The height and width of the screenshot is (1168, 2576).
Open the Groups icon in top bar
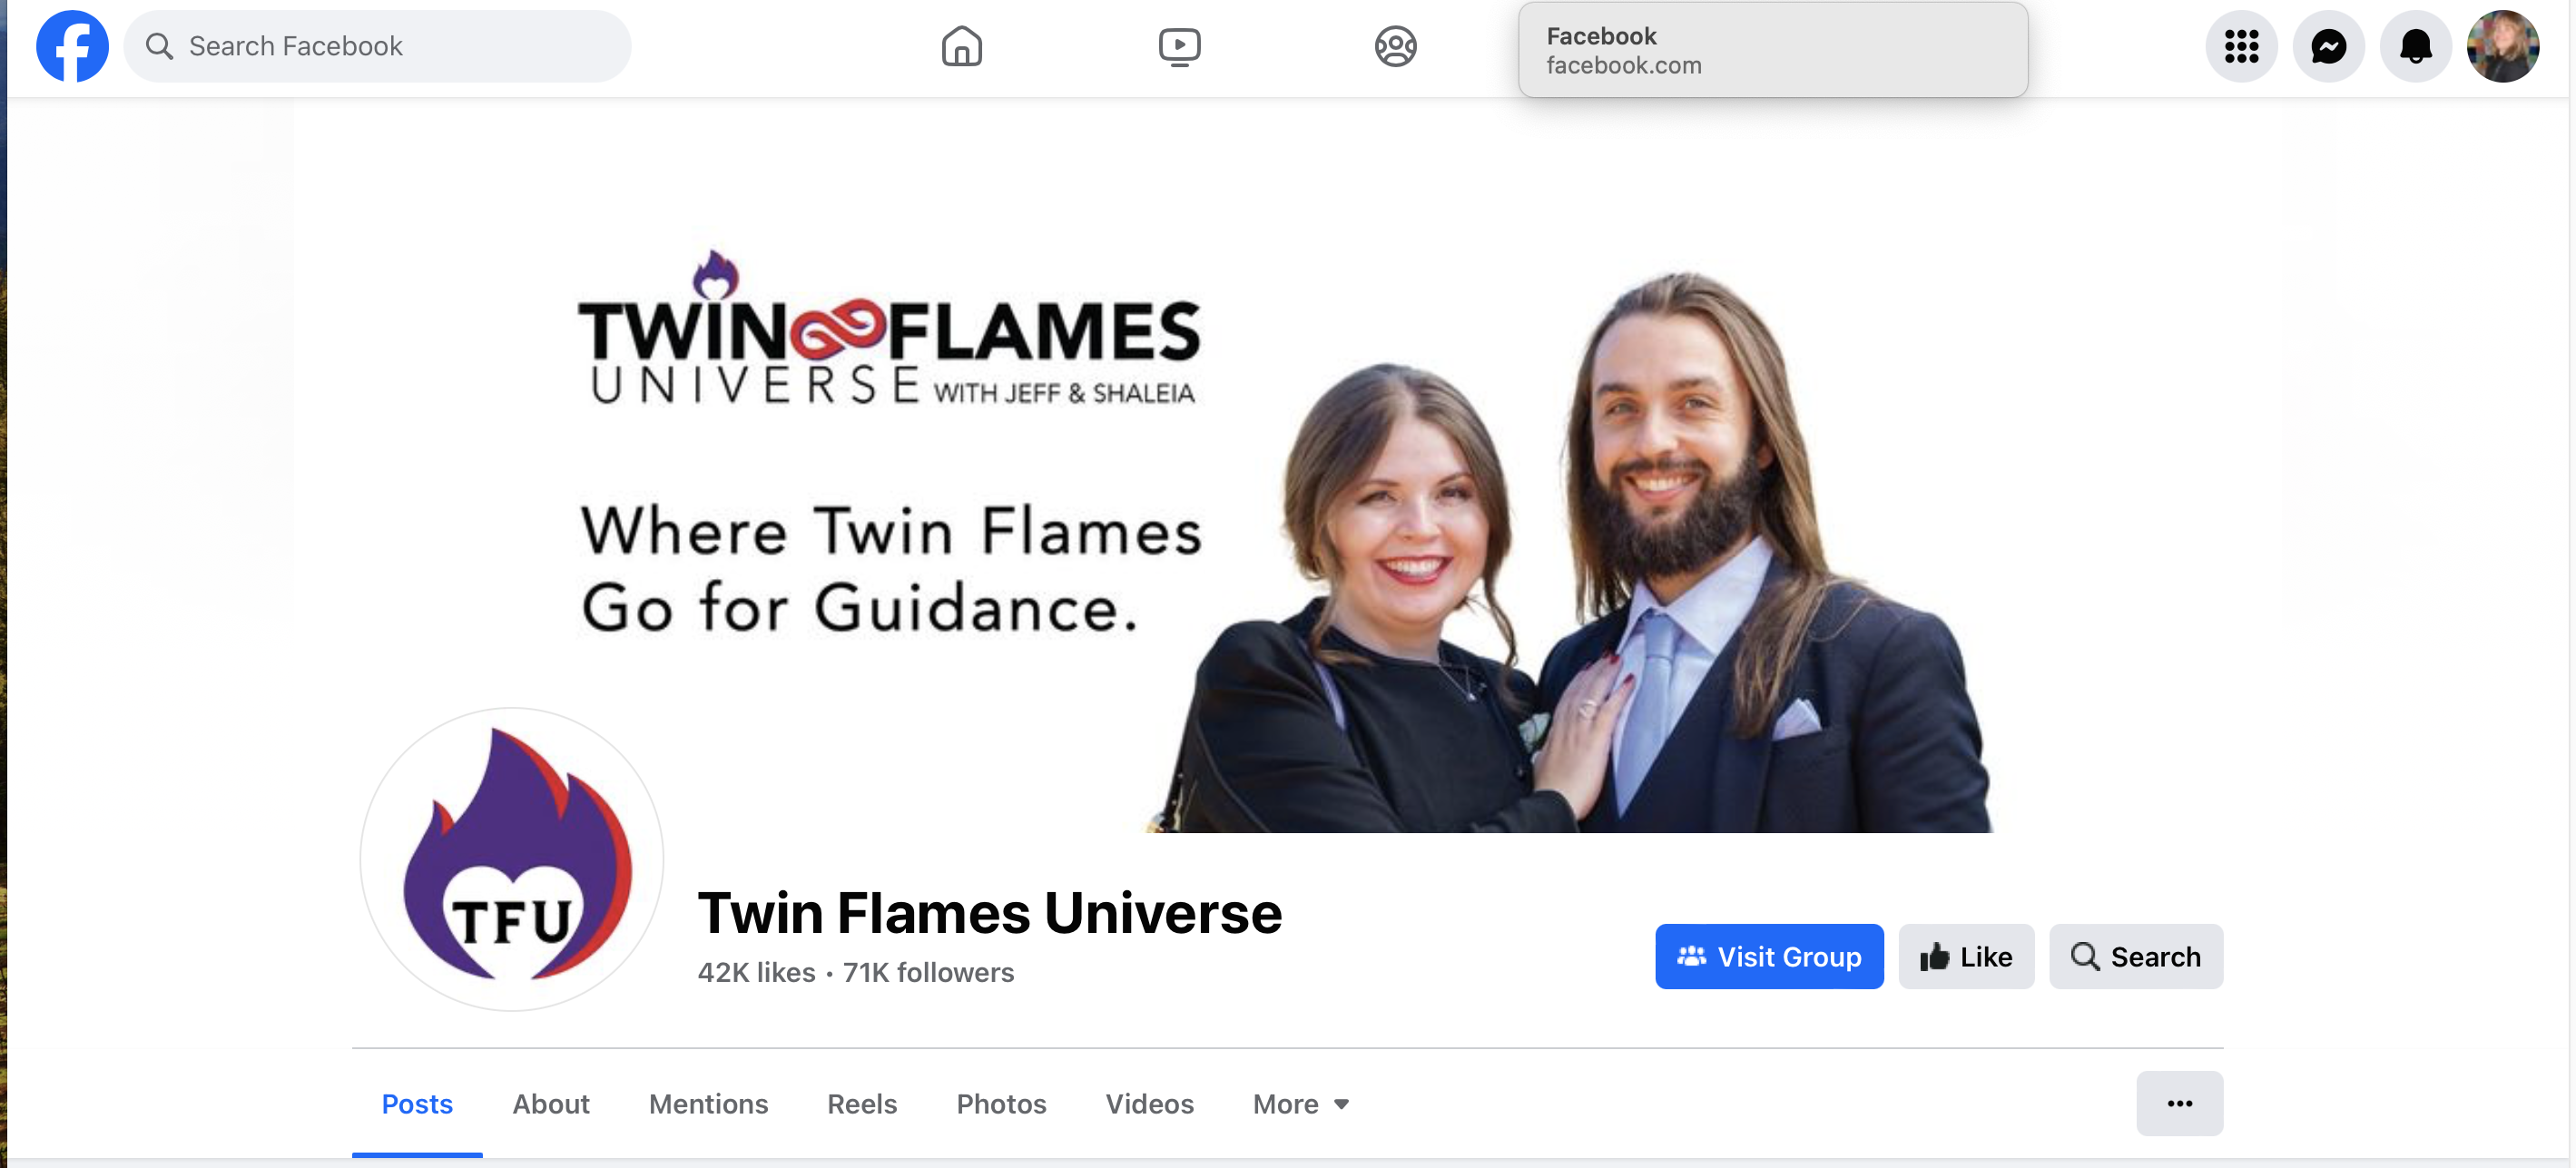click(x=1395, y=46)
